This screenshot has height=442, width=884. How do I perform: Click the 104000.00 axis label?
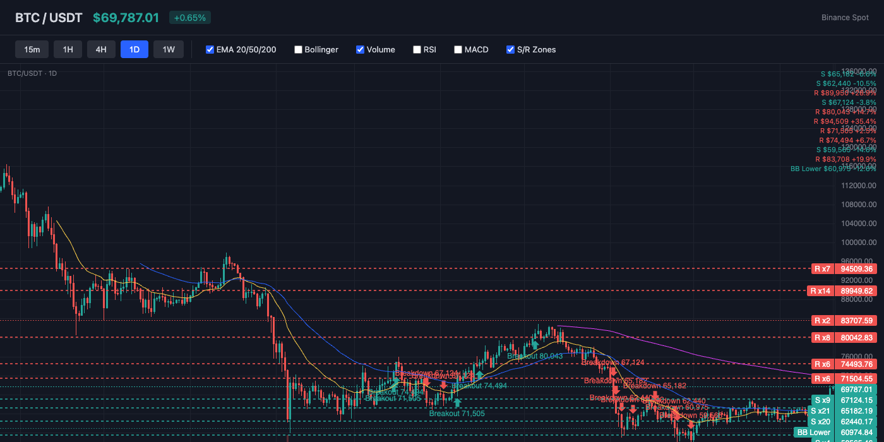point(858,223)
